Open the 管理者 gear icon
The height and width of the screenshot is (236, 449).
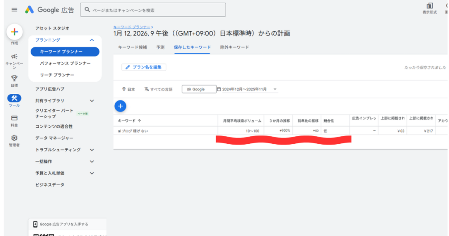(14, 138)
